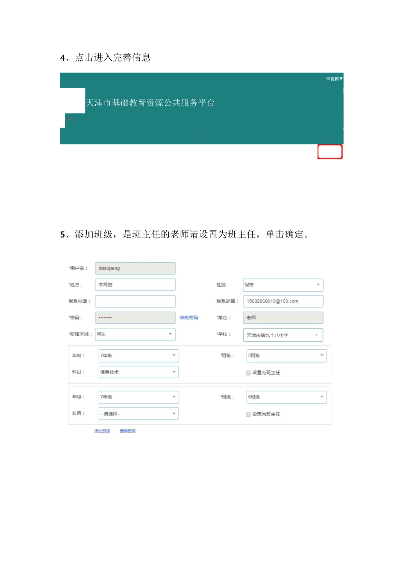Open the 科目 dropdown showing 信息技术

[138, 372]
